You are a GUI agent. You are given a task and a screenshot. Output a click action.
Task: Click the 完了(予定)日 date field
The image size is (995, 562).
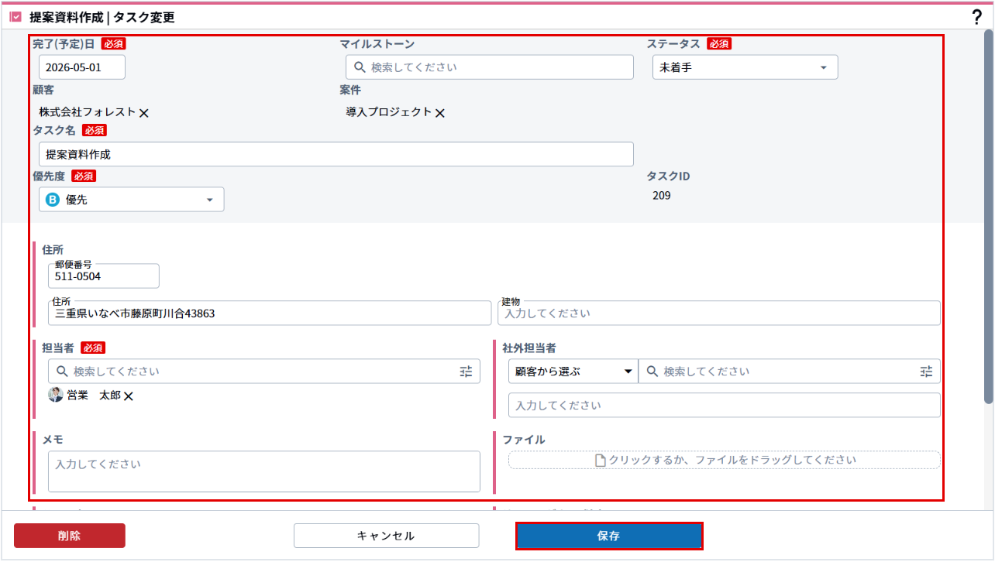pyautogui.click(x=82, y=67)
